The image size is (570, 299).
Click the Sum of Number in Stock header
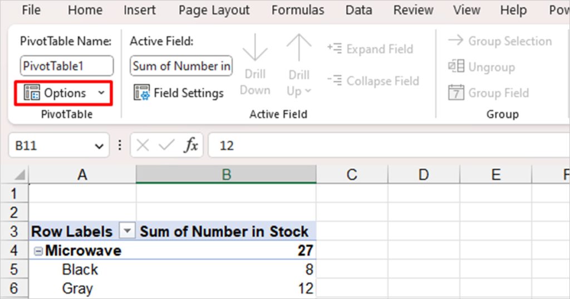point(226,231)
